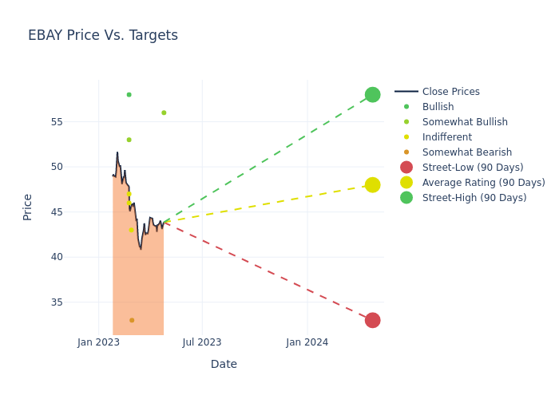Click the large green Street-High target point
The width and height of the screenshot is (559, 399).
372,95
